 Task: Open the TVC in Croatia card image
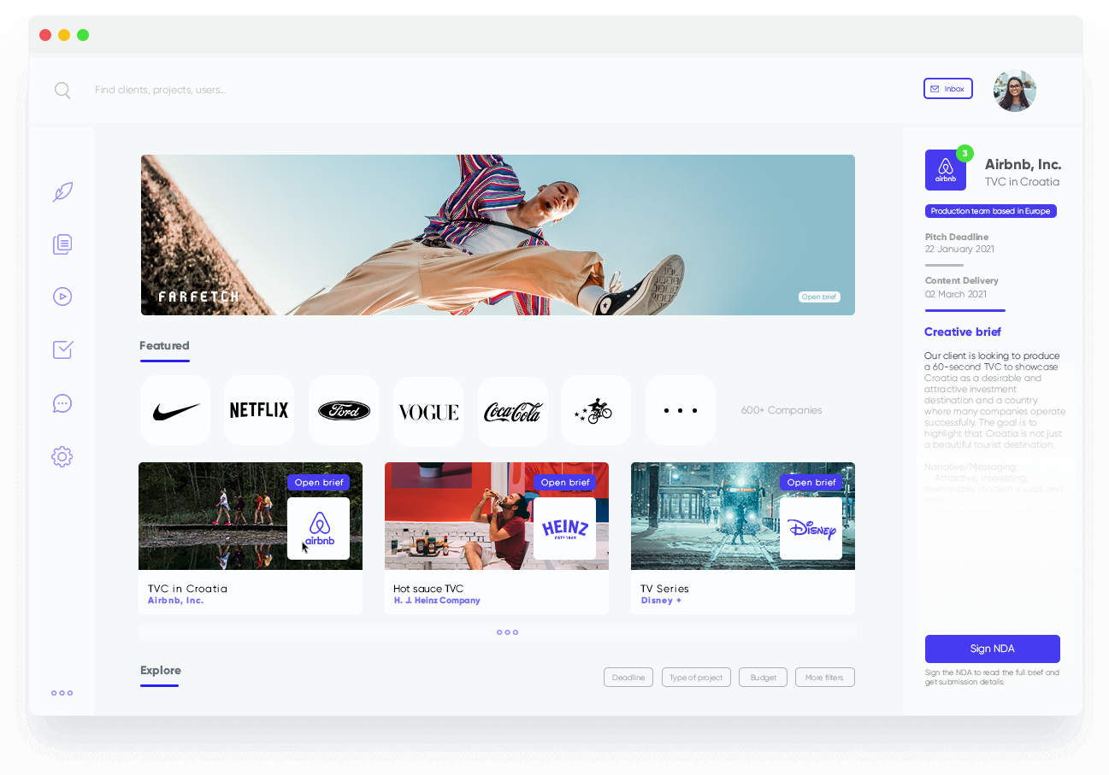(251, 516)
